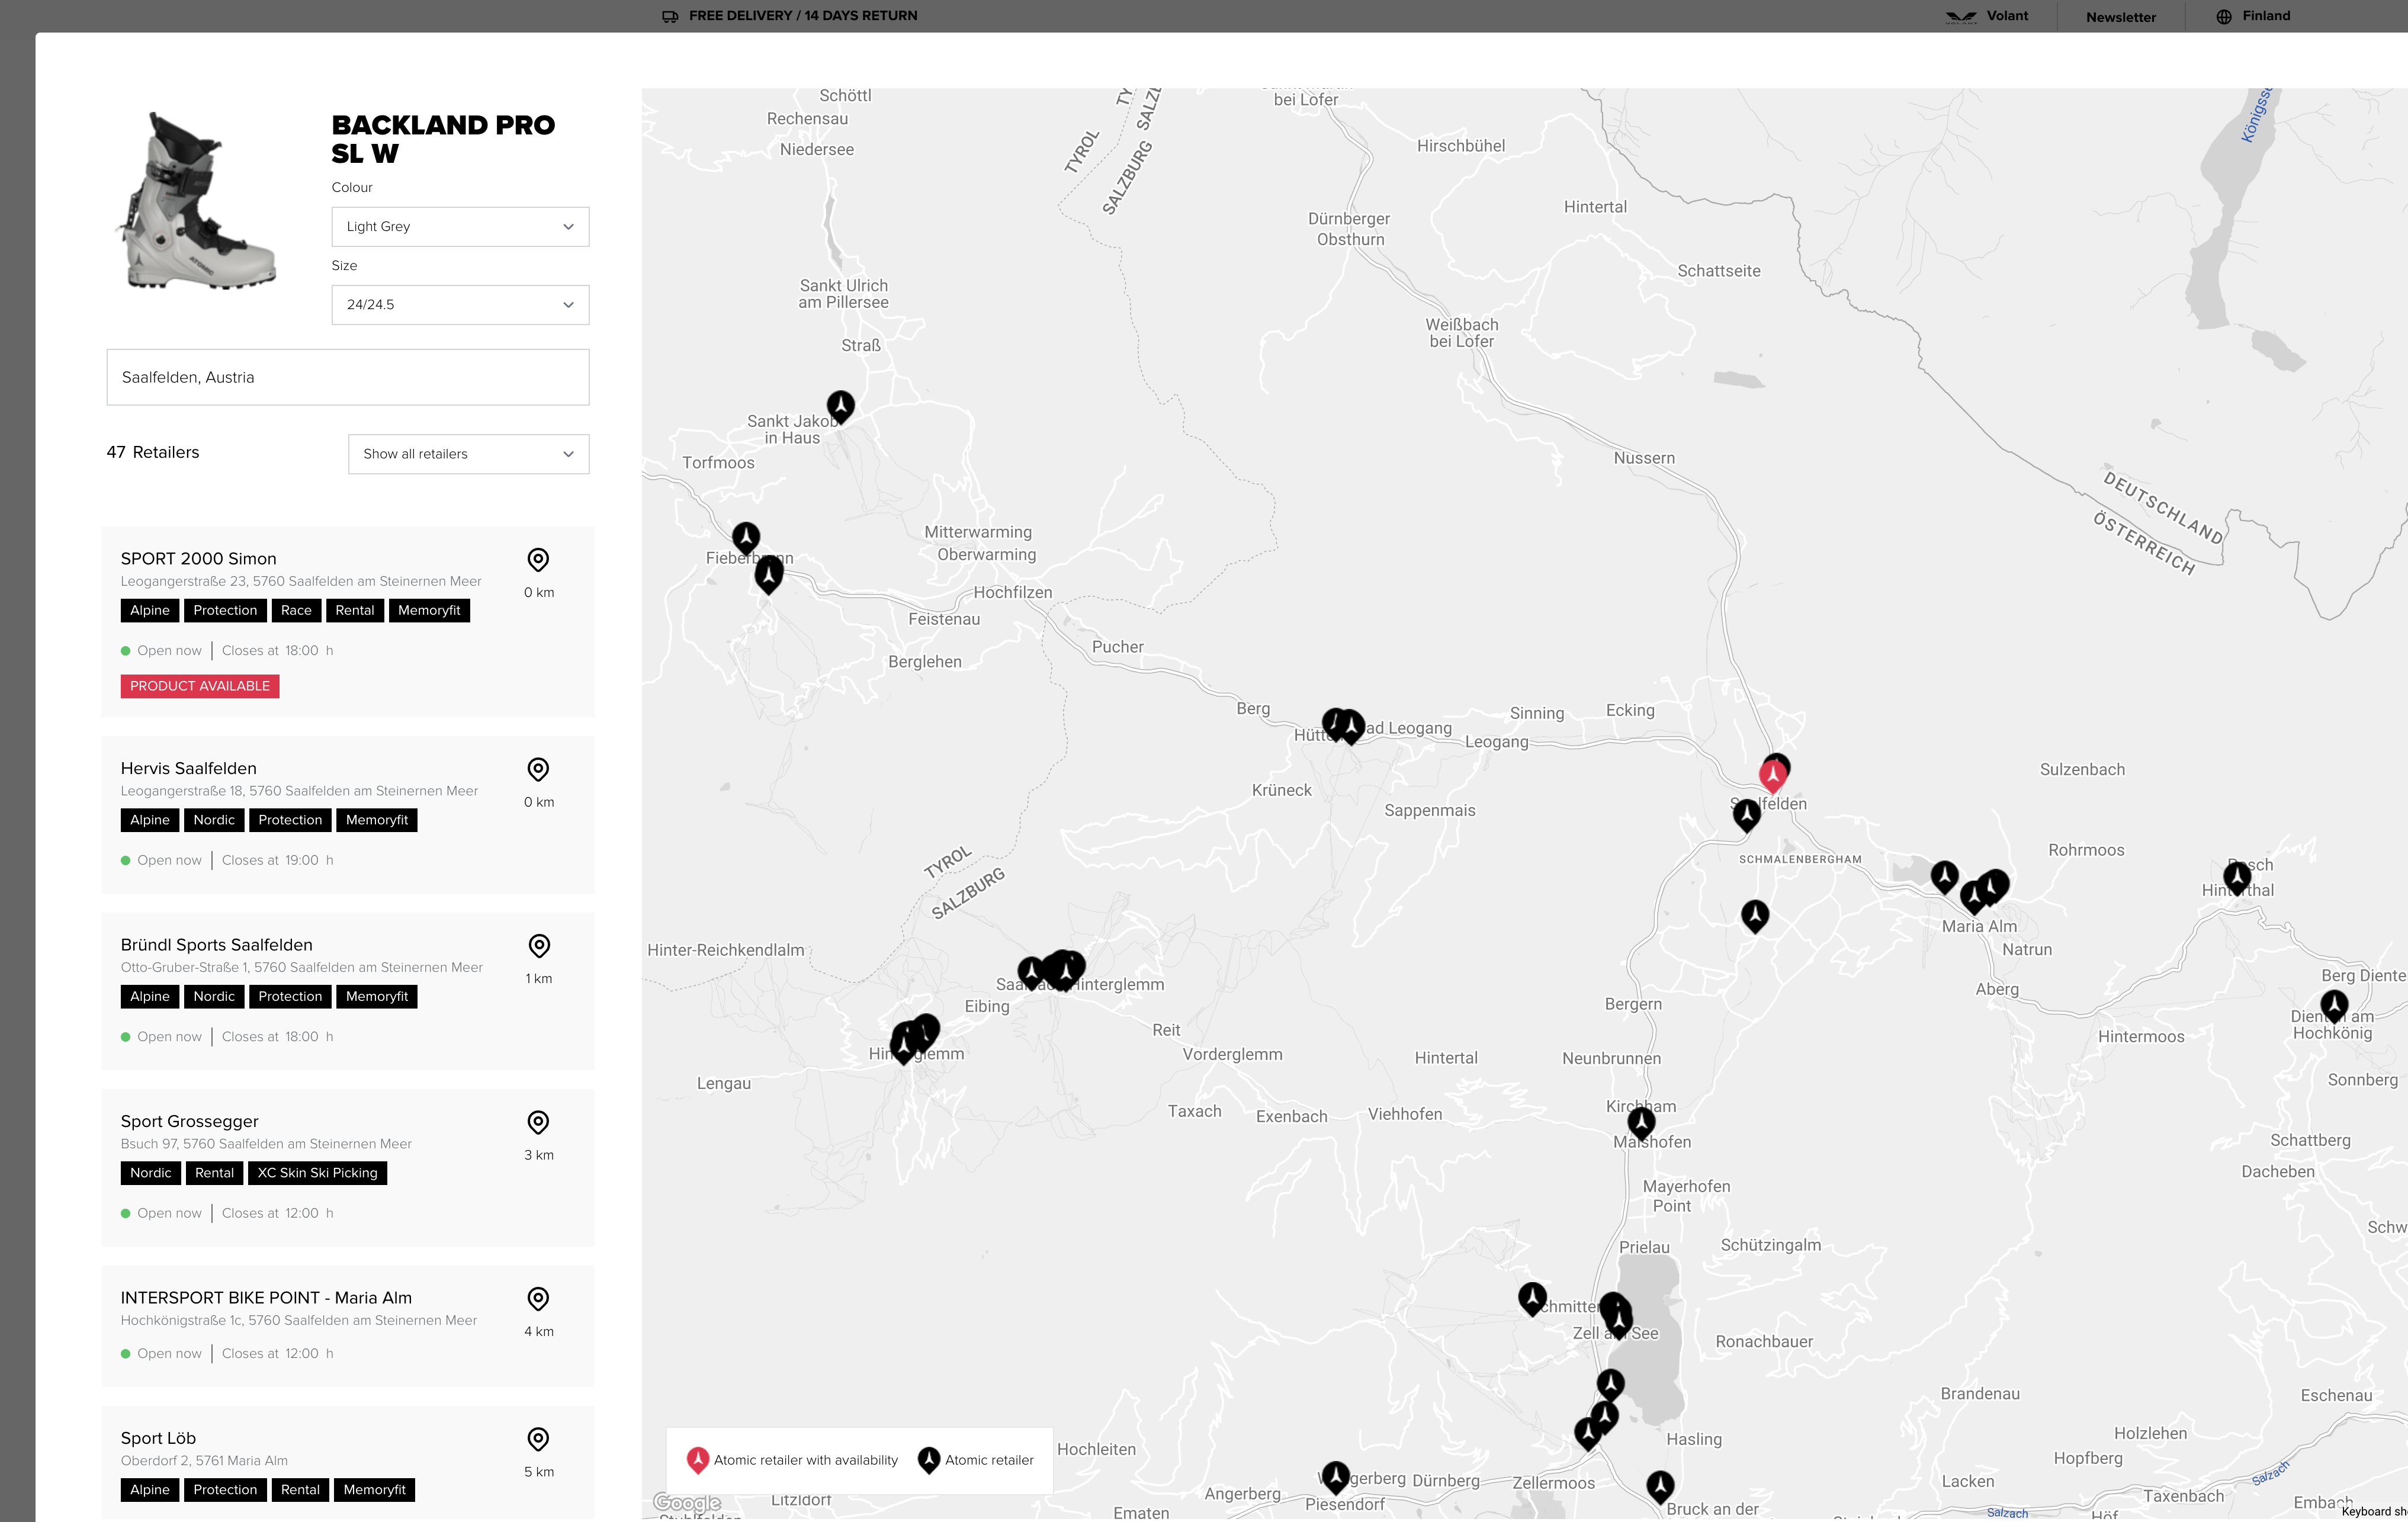The image size is (2408, 1522).
Task: Open the Colour dropdown showing Light Grey
Action: (460, 227)
